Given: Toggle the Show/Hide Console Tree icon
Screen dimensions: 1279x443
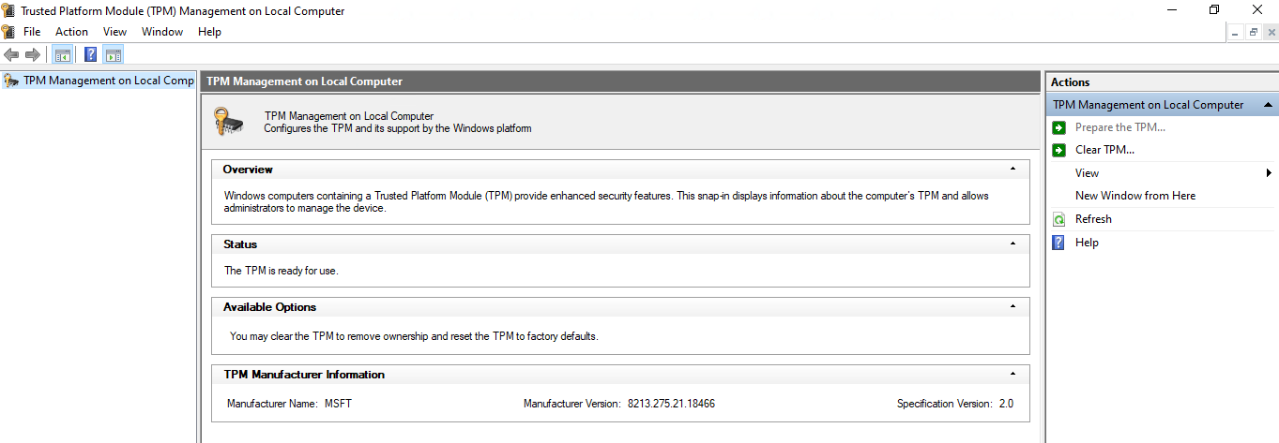Looking at the screenshot, I should tap(63, 54).
